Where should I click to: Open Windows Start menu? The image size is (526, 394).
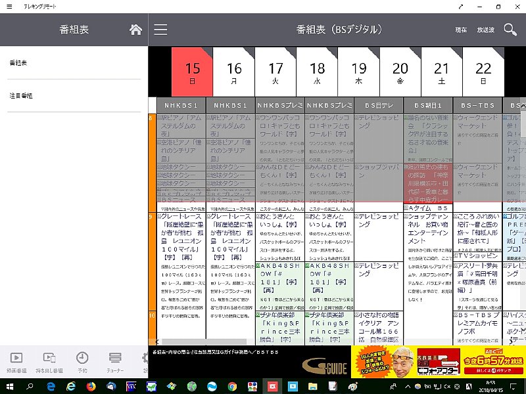click(x=9, y=386)
